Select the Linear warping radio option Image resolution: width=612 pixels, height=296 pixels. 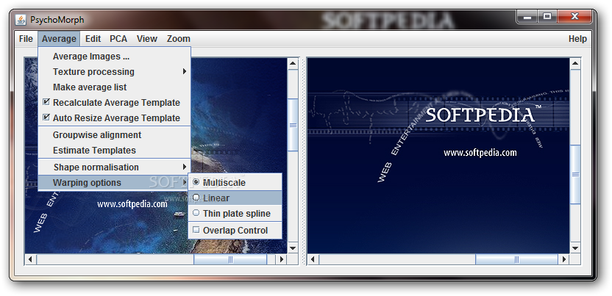[x=235, y=198]
